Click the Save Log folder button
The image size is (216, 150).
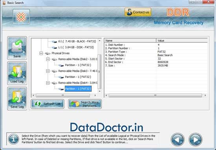(17, 98)
